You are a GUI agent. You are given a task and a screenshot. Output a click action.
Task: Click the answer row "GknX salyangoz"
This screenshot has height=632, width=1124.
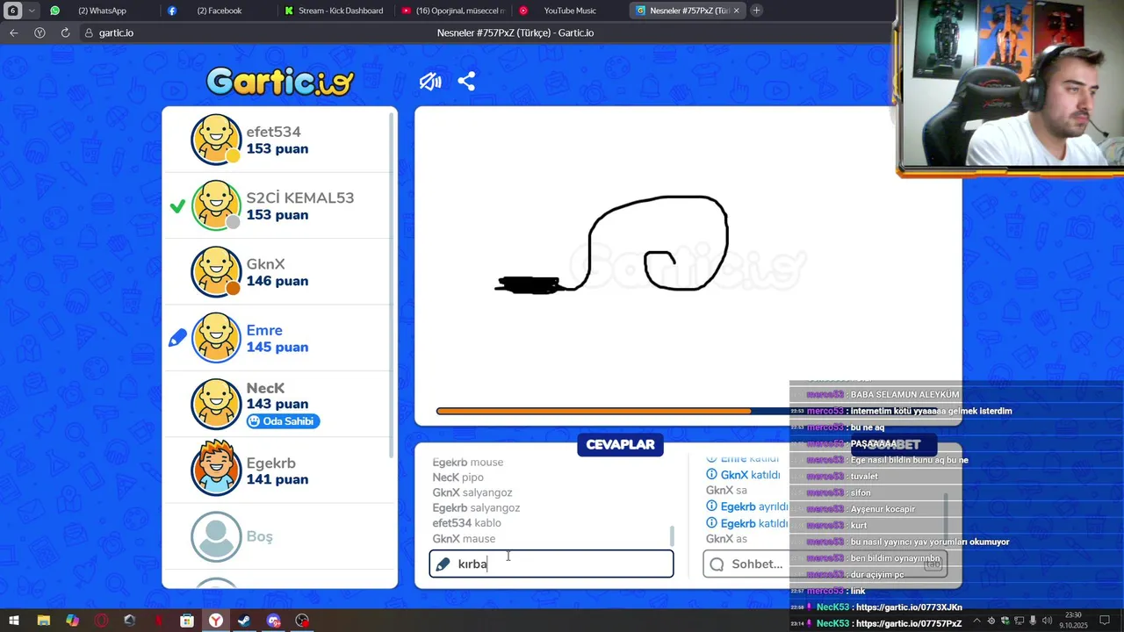point(472,492)
